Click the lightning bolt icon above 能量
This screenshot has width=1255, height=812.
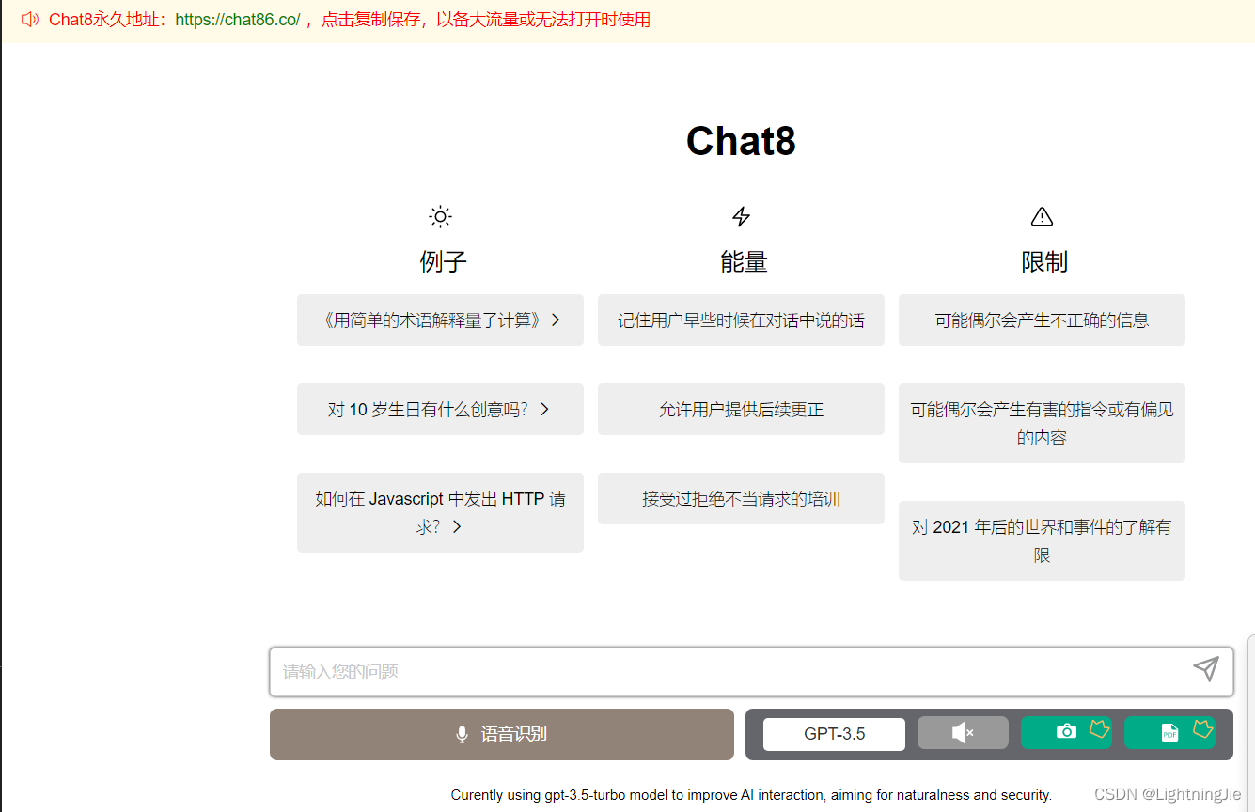741,217
